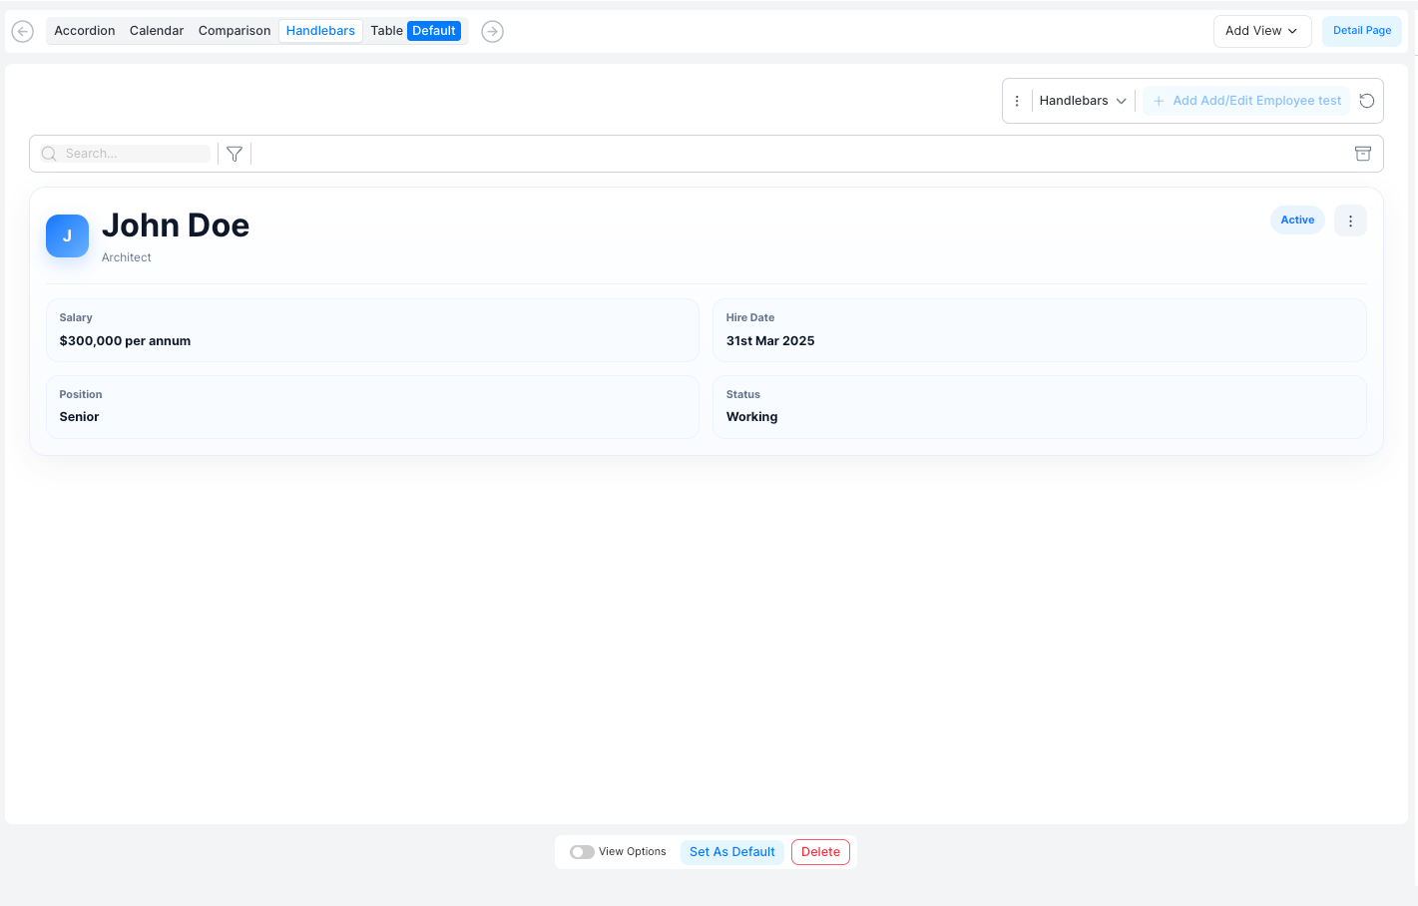
Task: Click John Doe's blue avatar initial
Action: pos(67,235)
